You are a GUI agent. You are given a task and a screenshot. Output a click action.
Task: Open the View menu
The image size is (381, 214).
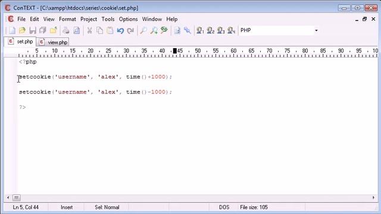(x=49, y=19)
